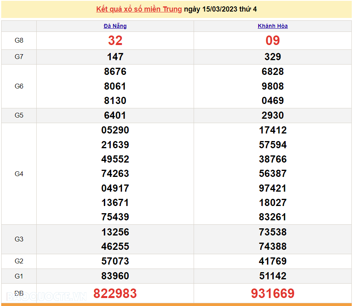This screenshot has width=353, height=306.
Task: Select the G8 row label
Action: point(19,40)
